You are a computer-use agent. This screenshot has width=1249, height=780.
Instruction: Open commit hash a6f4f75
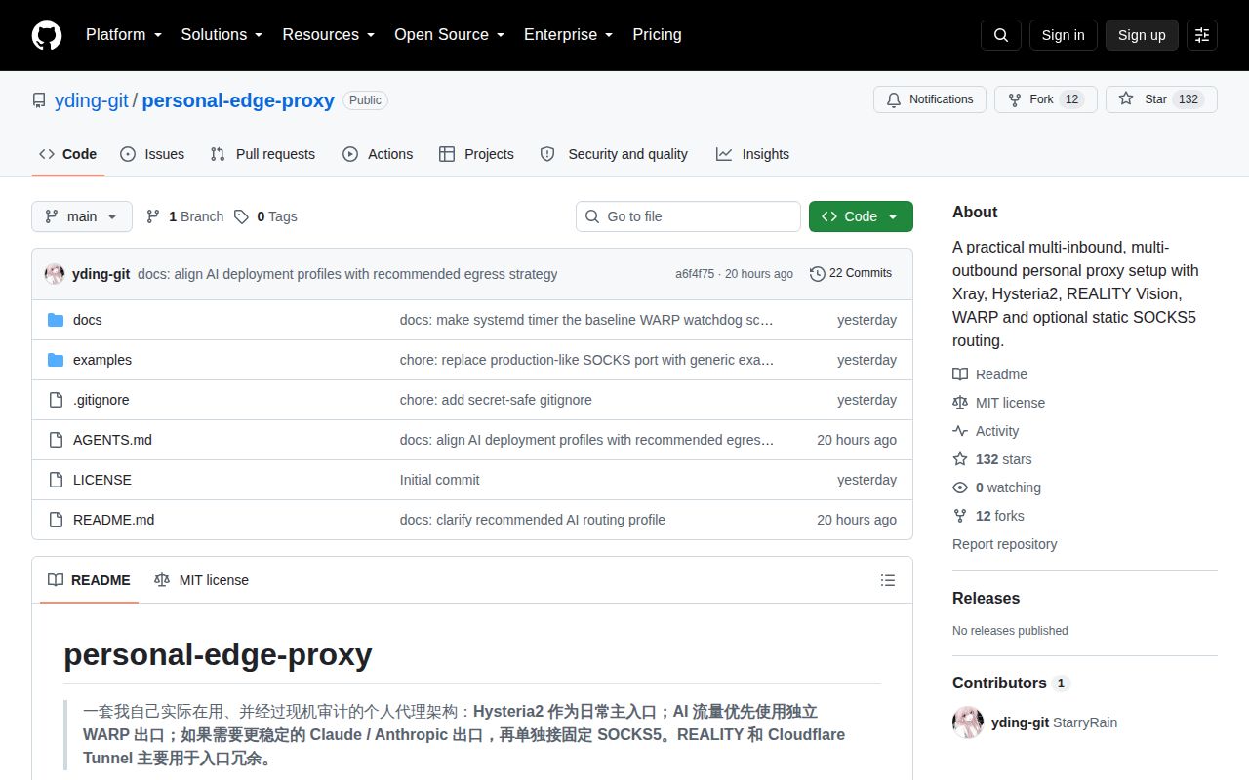tap(695, 274)
